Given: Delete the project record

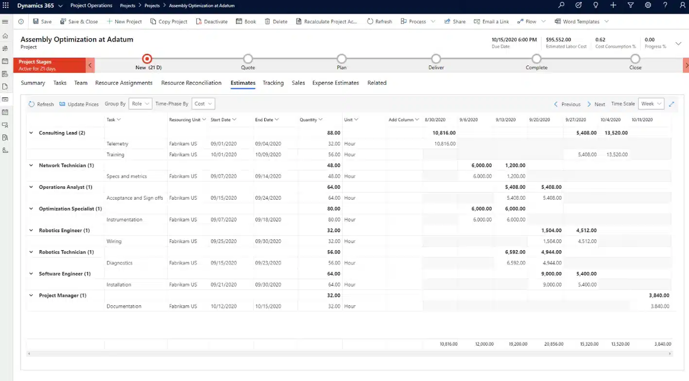Looking at the screenshot, I should coord(276,21).
